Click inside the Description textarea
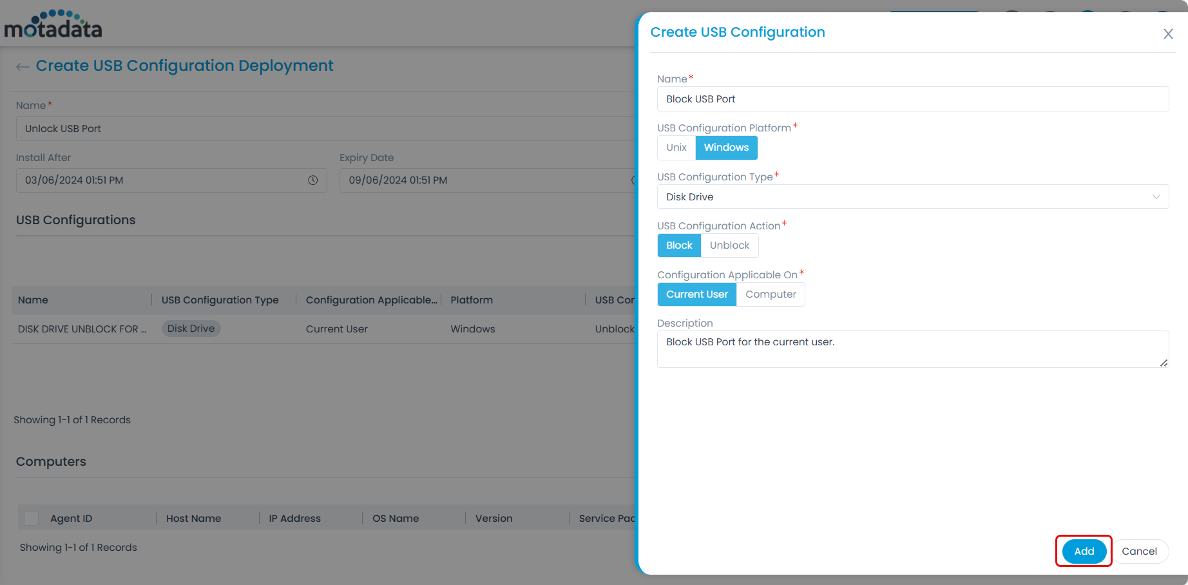Image resolution: width=1188 pixels, height=585 pixels. click(912, 348)
